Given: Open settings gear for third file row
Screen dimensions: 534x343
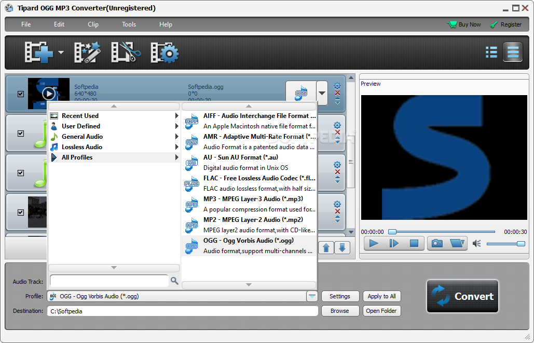Looking at the screenshot, I should (337, 165).
